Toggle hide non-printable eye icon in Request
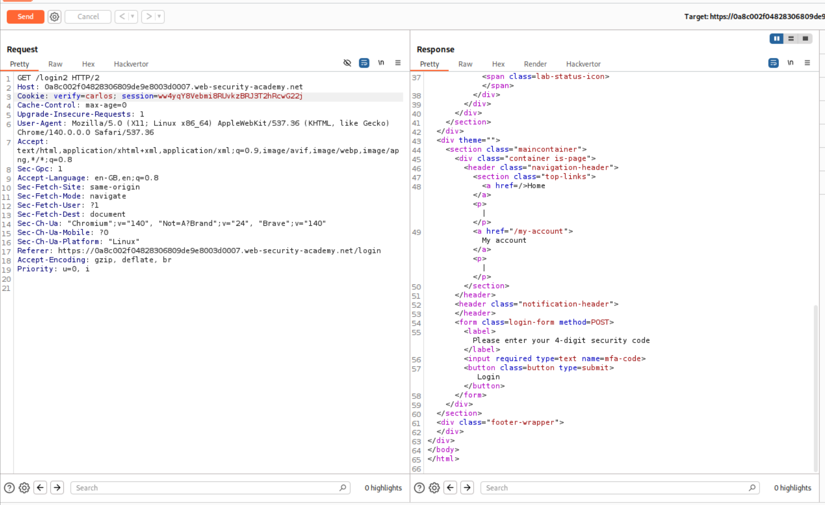This screenshot has width=825, height=505. click(347, 63)
